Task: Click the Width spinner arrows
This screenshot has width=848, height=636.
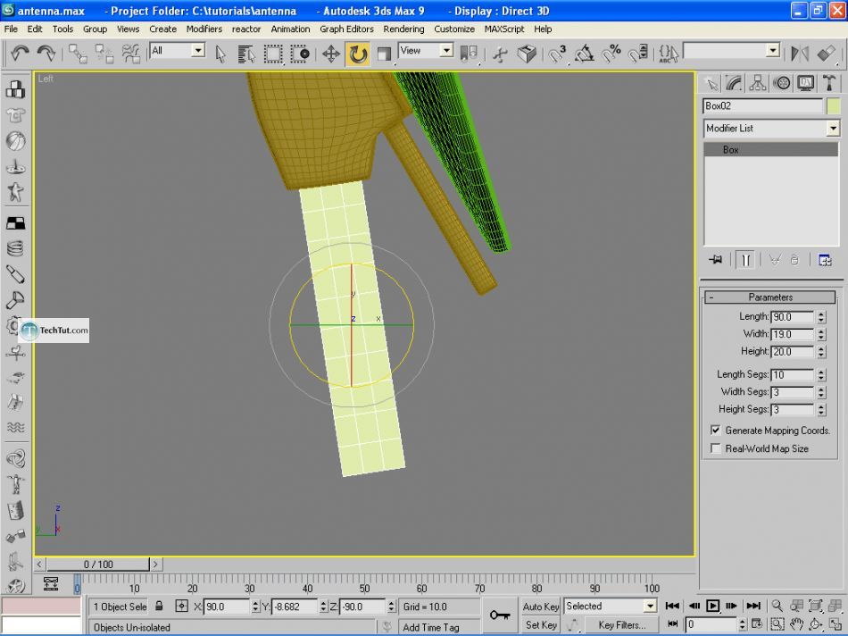Action: [x=821, y=334]
